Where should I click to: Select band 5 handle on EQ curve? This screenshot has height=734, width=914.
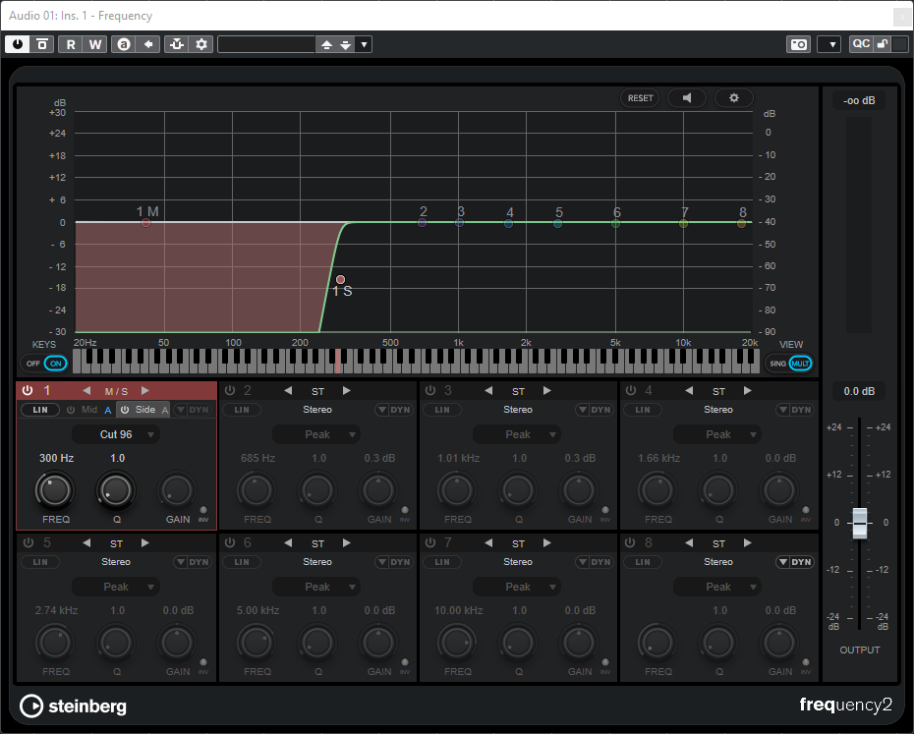558,223
